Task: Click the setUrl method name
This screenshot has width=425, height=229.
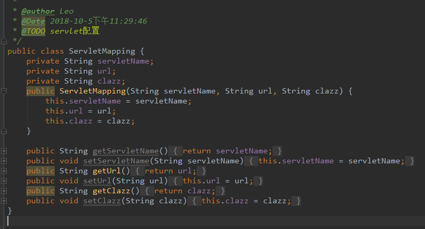Action: [97, 181]
